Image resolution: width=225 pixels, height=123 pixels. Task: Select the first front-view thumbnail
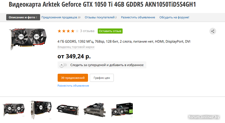click(x=13, y=110)
